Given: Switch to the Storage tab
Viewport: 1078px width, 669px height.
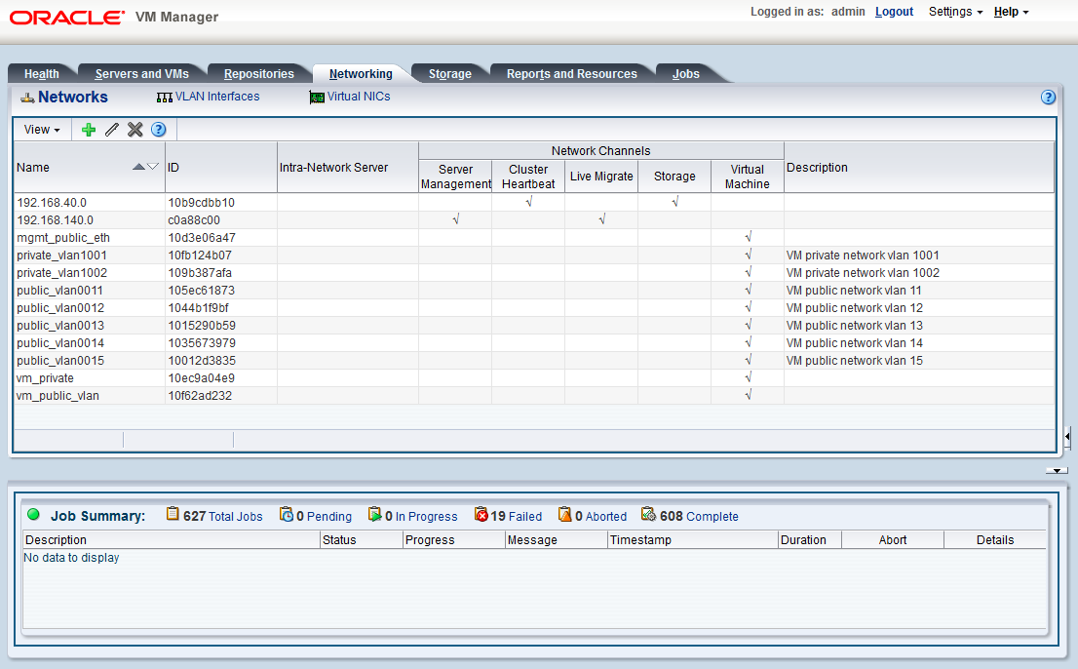Looking at the screenshot, I should pyautogui.click(x=449, y=72).
